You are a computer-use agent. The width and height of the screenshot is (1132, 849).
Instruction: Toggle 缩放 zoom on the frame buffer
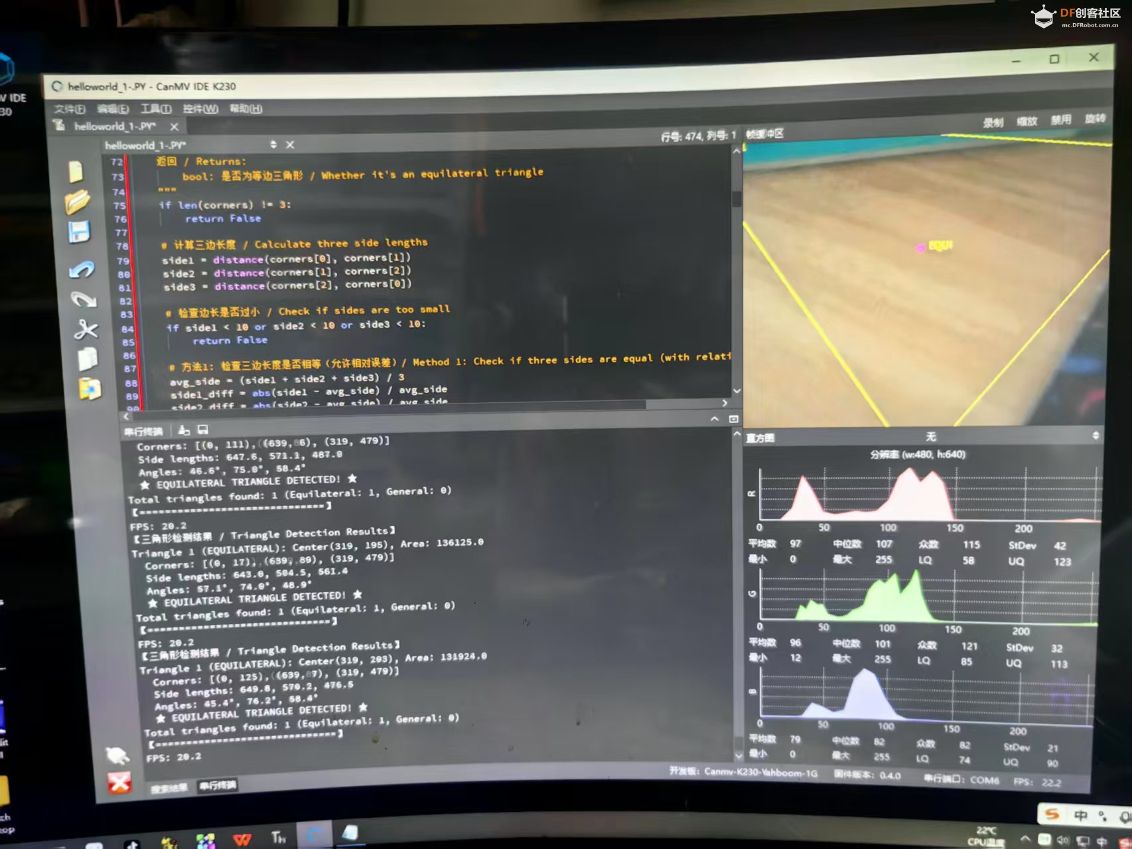(x=1026, y=121)
